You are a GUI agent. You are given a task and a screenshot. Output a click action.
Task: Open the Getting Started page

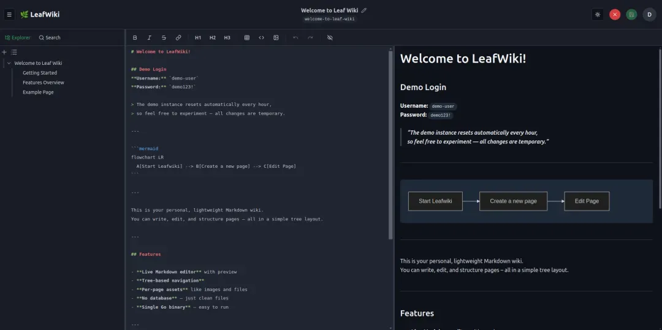pyautogui.click(x=40, y=73)
